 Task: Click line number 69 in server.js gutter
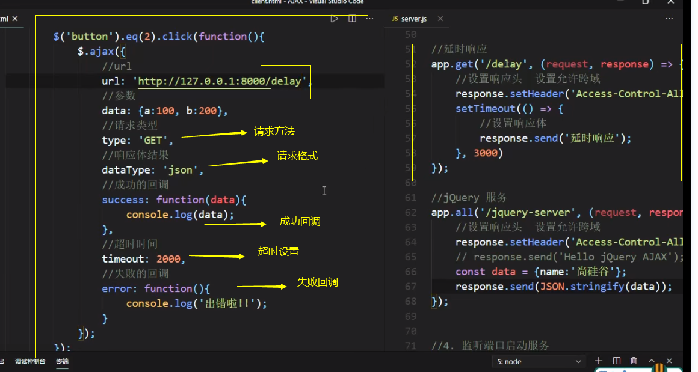(411, 316)
